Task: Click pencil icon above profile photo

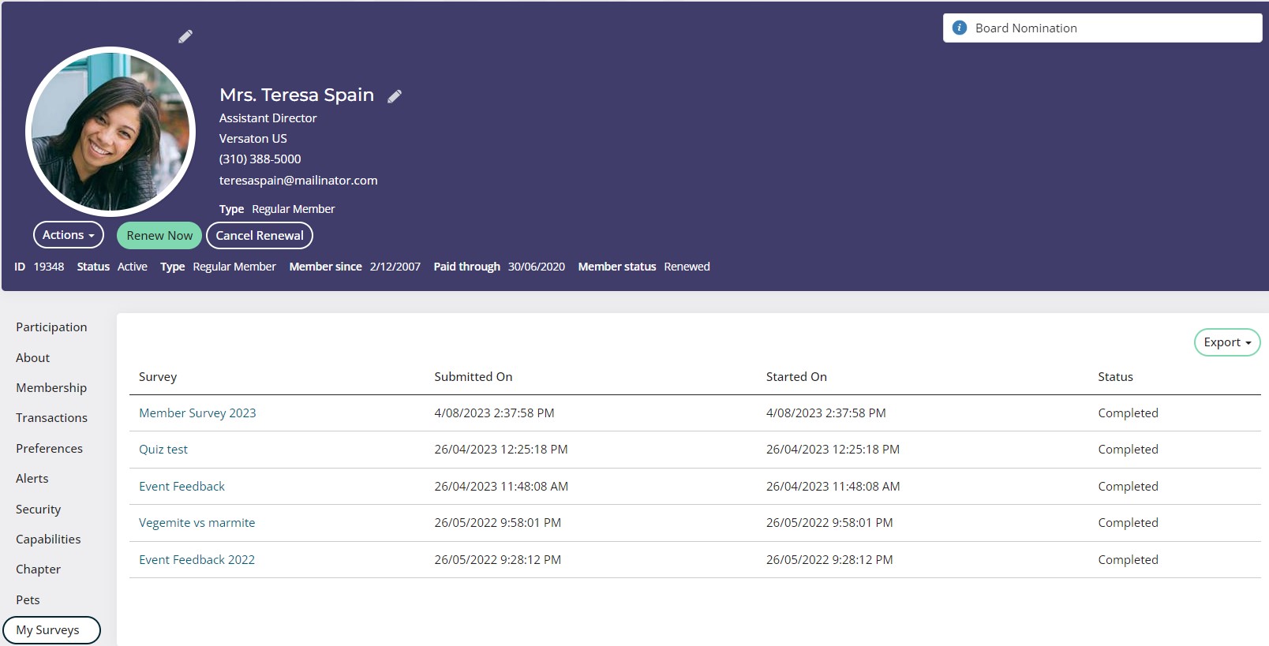Action: click(x=185, y=36)
